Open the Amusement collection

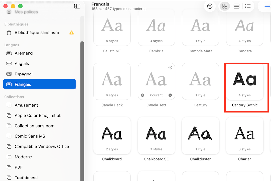click(40, 105)
